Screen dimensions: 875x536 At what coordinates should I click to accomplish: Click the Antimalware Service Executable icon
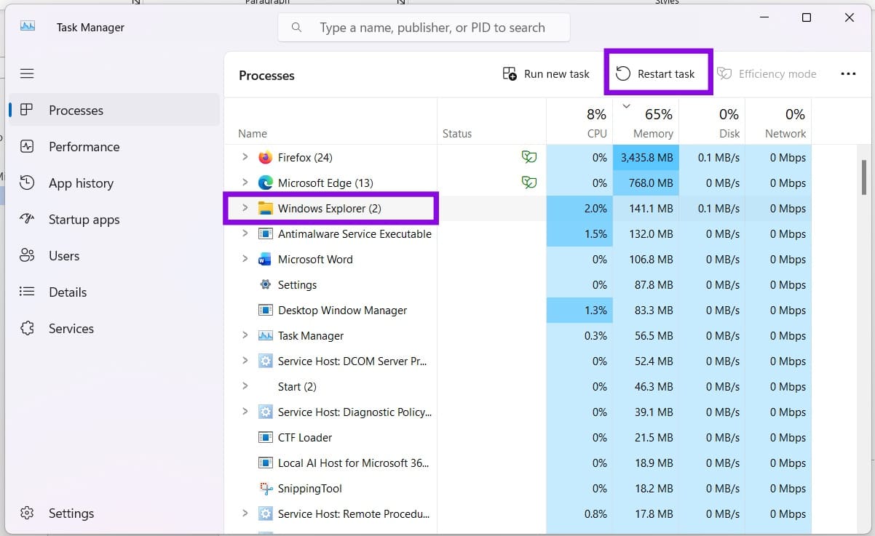click(265, 233)
